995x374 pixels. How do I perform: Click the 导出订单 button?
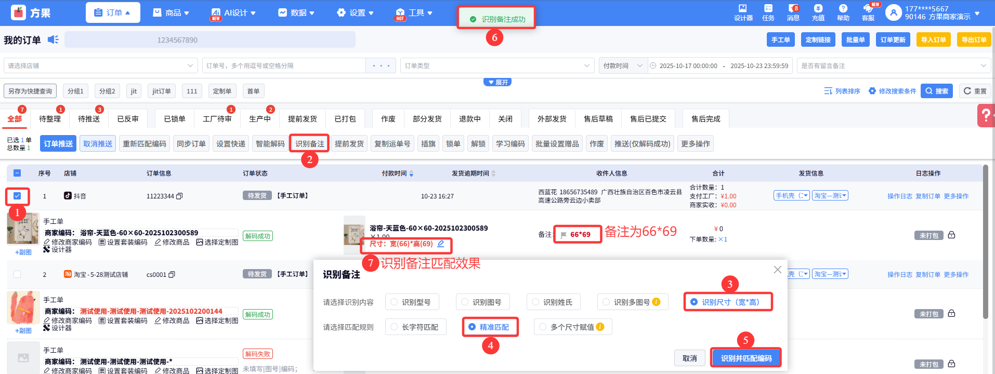point(974,39)
